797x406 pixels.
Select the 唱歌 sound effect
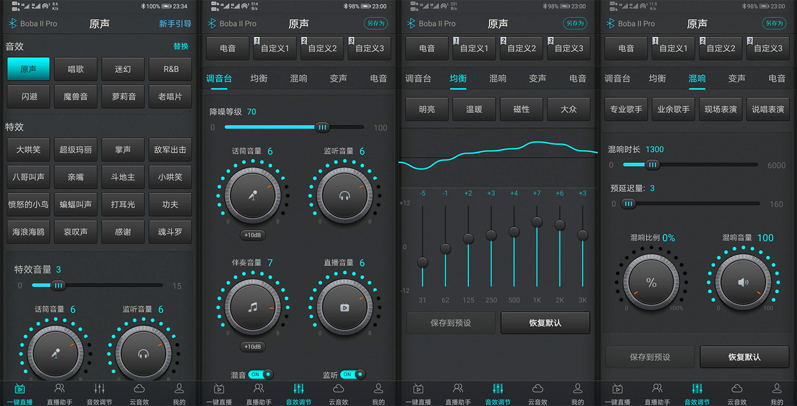[x=76, y=69]
